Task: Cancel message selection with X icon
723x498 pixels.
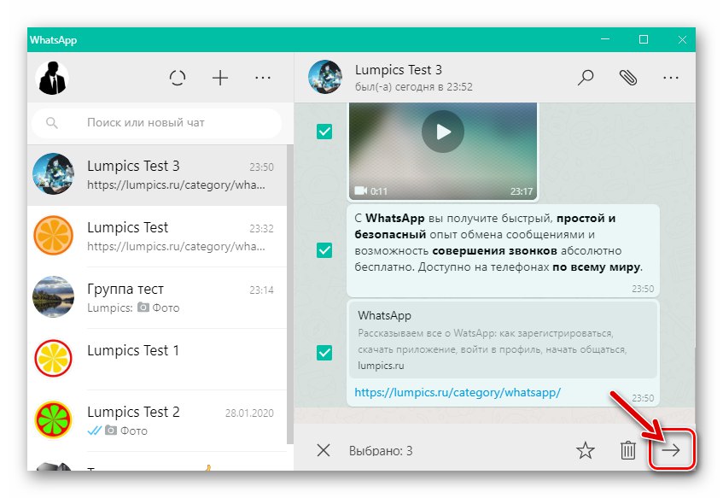Action: (x=324, y=450)
